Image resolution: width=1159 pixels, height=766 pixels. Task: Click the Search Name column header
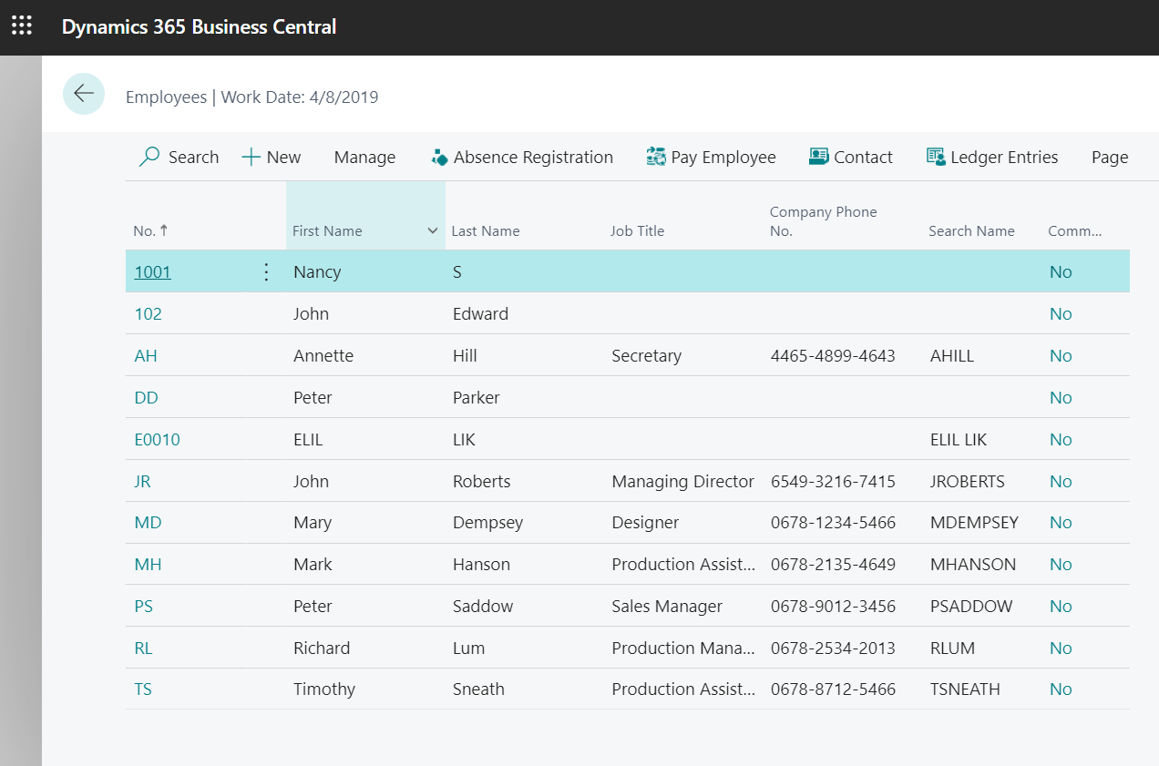click(x=971, y=231)
